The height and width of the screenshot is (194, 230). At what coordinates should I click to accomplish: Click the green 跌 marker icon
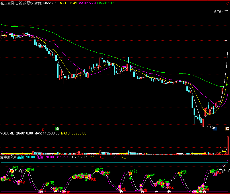(x=57, y=128)
